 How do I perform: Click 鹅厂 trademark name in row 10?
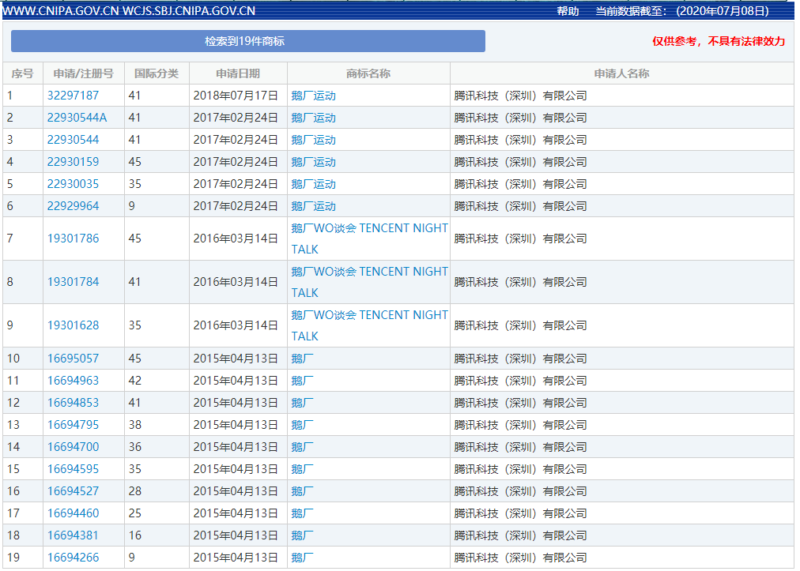(x=302, y=359)
